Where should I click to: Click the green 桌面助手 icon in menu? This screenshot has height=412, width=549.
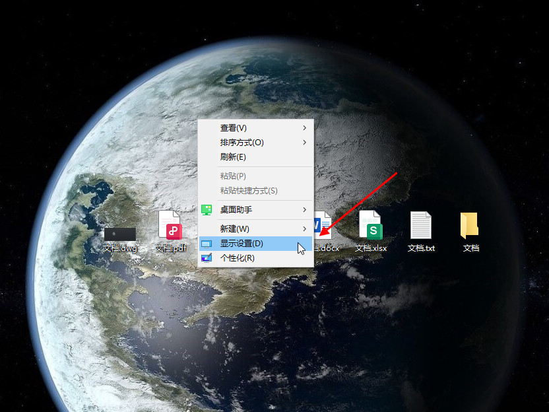tap(207, 209)
